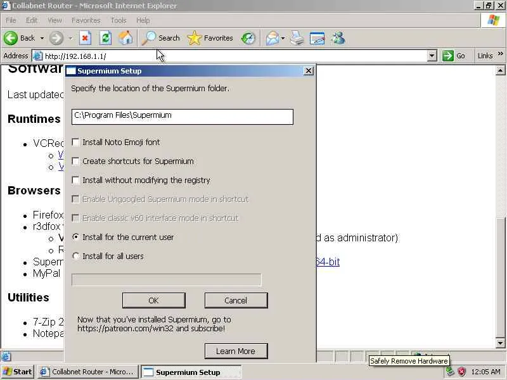Click the Edit page toolbar icon

click(317, 38)
